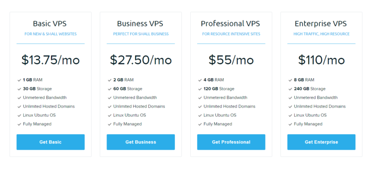Select the Get Professional button
The height and width of the screenshot is (170, 372).
(x=231, y=142)
